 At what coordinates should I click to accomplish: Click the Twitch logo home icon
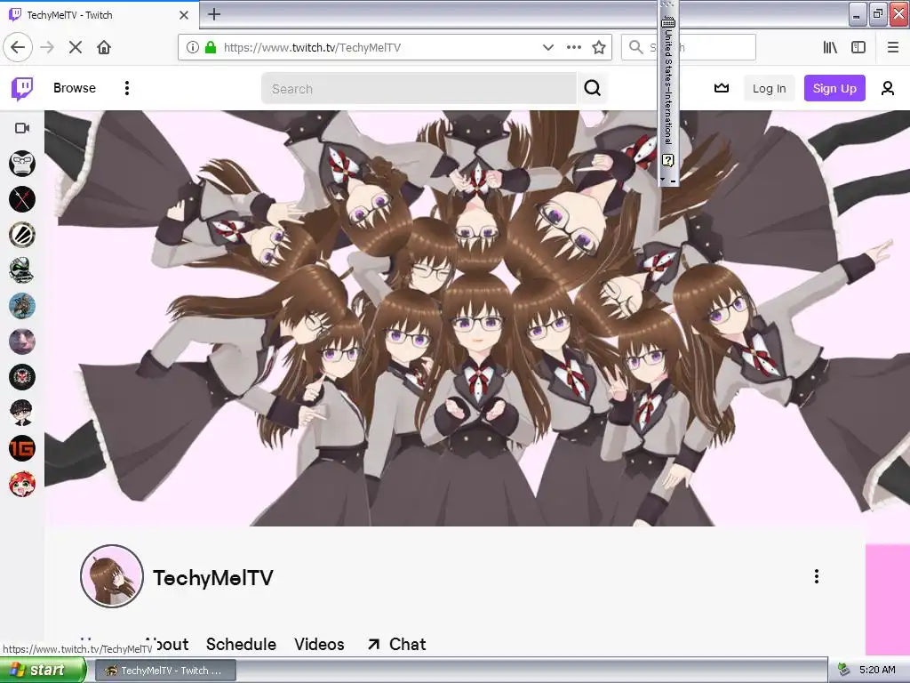point(22,88)
